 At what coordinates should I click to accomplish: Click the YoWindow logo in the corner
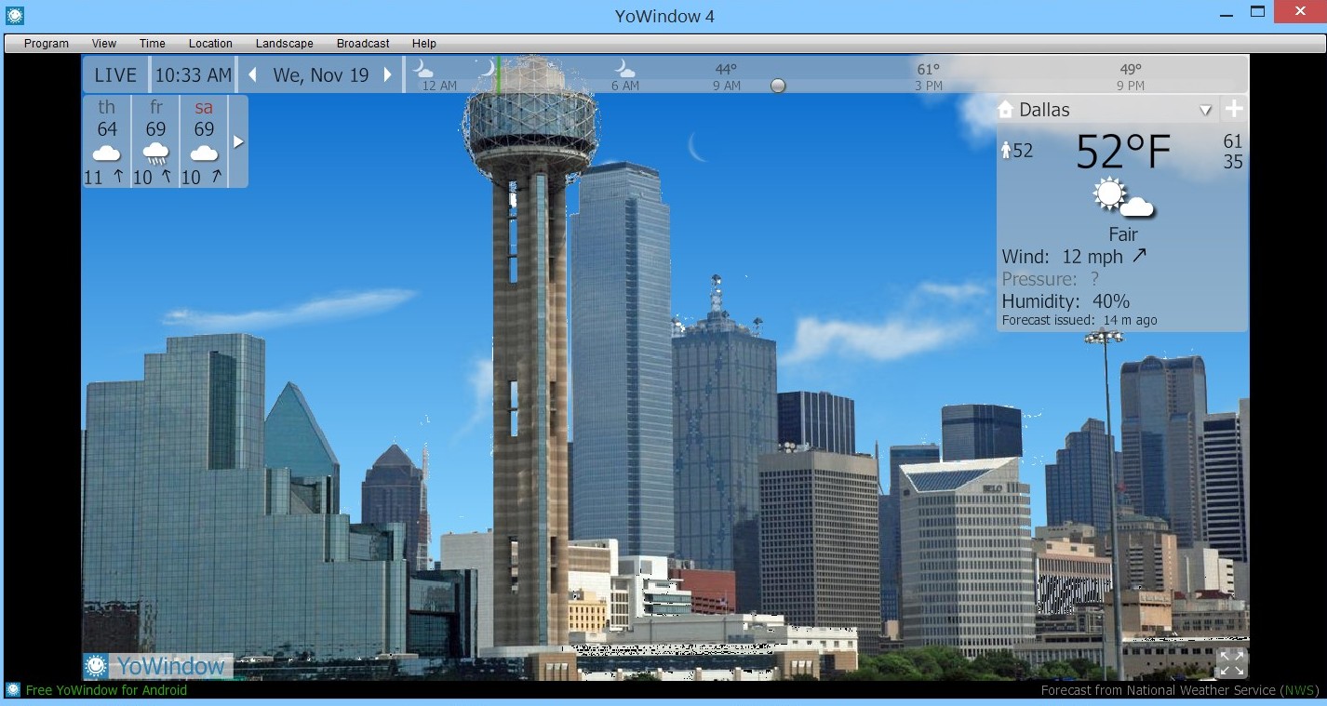pyautogui.click(x=156, y=666)
